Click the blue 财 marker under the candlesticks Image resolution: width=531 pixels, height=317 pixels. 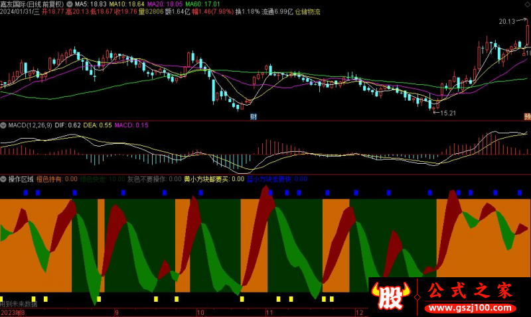[253, 116]
